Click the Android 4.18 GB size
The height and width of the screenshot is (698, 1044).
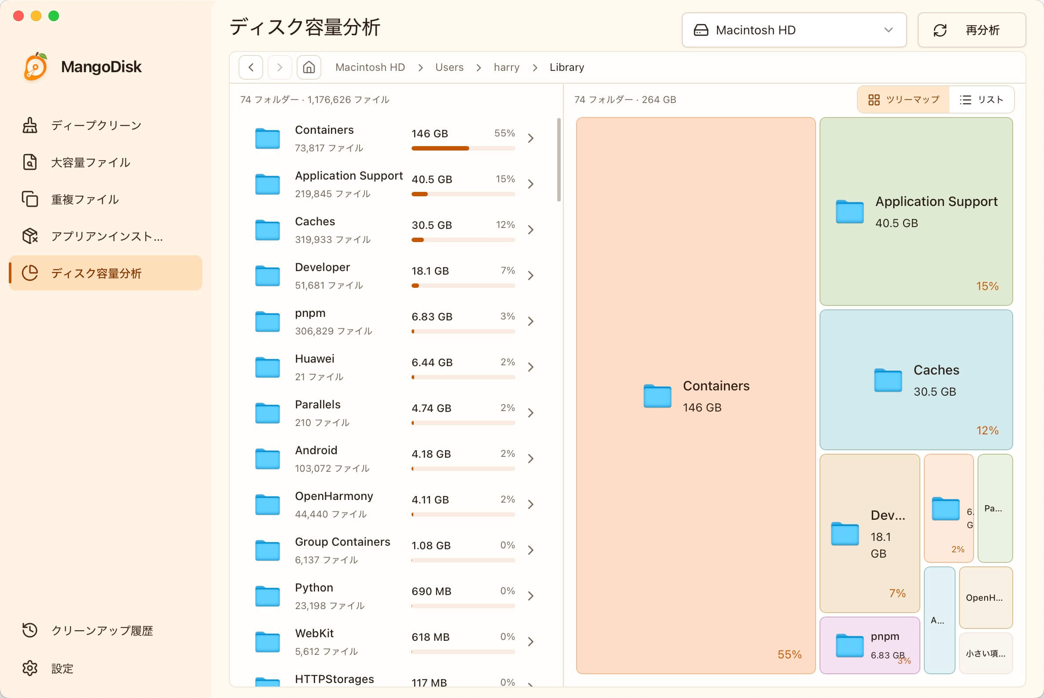pyautogui.click(x=431, y=454)
